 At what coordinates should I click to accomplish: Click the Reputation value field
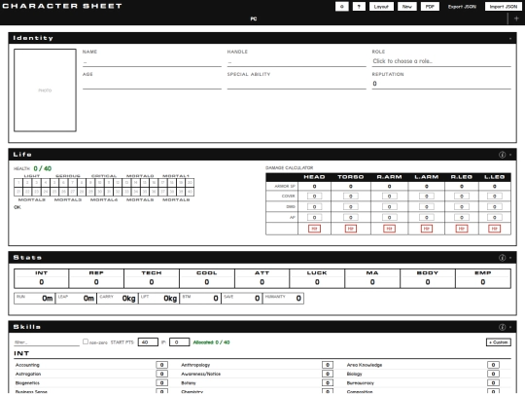point(441,84)
